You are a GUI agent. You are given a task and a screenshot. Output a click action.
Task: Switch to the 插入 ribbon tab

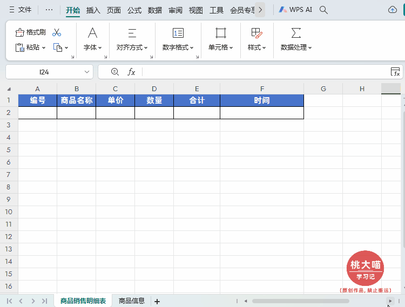tap(93, 10)
